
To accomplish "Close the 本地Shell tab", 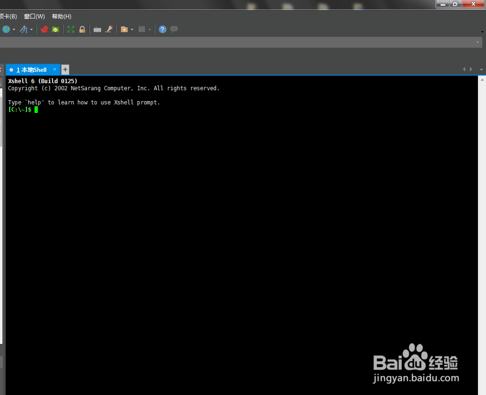I will (x=54, y=69).
